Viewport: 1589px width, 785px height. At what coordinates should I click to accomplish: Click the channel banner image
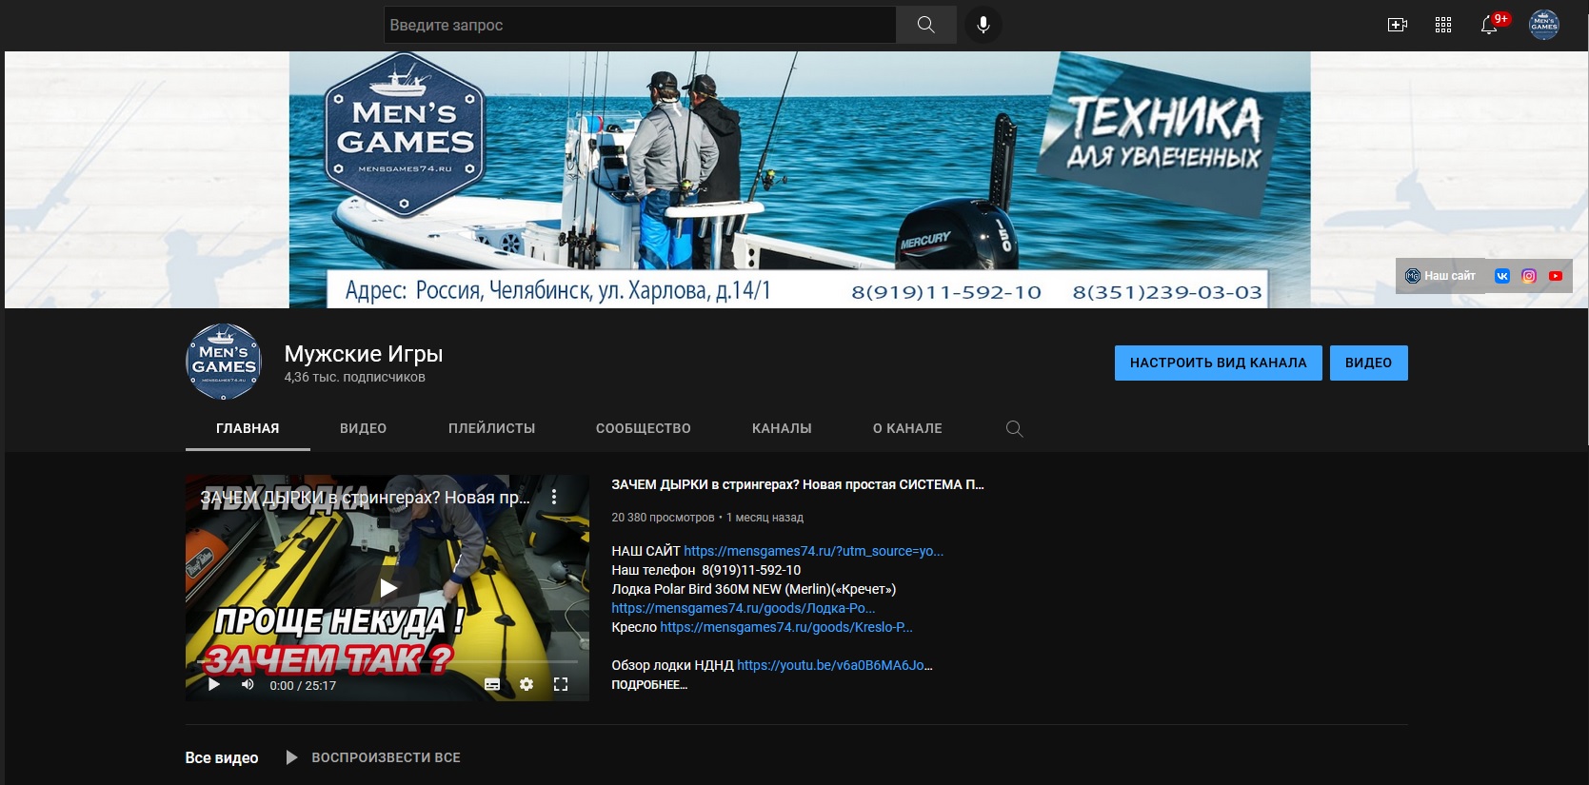[797, 180]
